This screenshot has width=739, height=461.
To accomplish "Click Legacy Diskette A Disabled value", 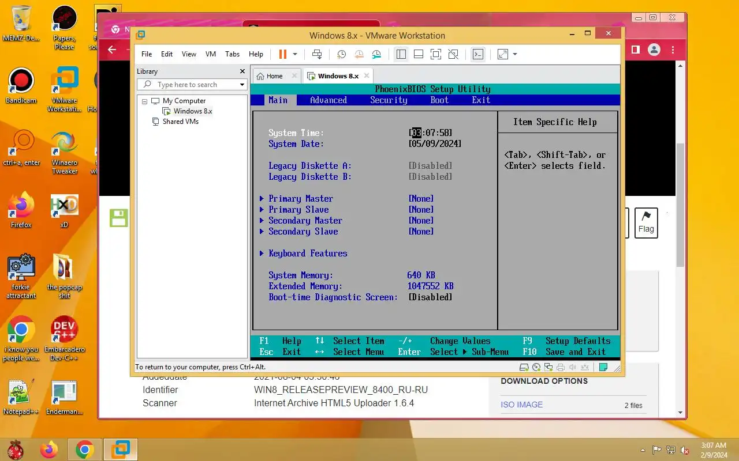I will 431,166.
